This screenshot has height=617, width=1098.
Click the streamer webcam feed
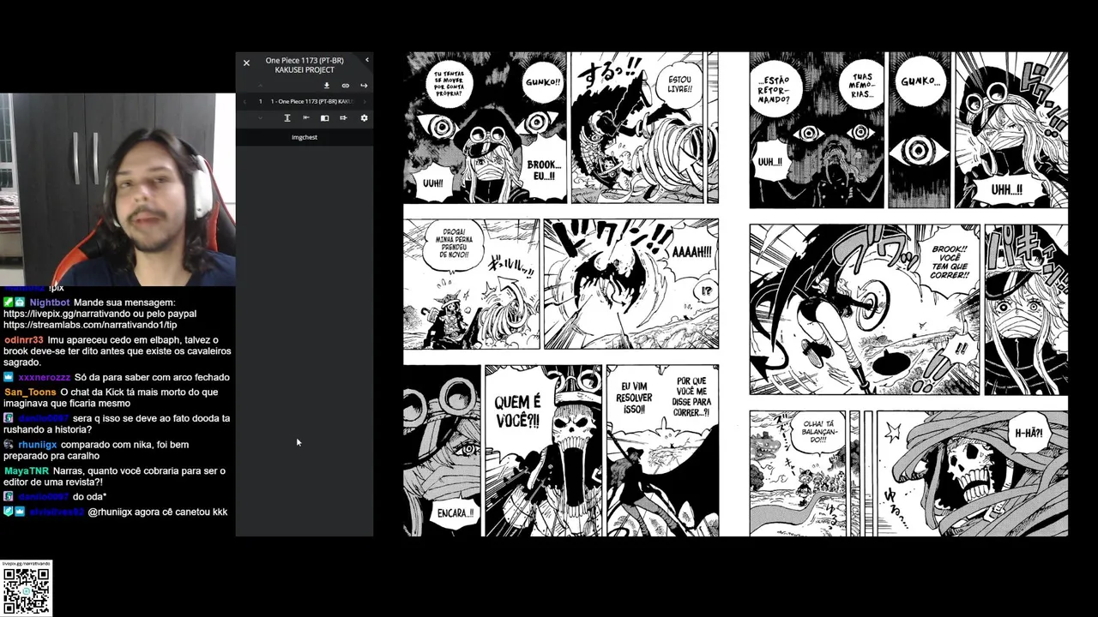coord(118,189)
